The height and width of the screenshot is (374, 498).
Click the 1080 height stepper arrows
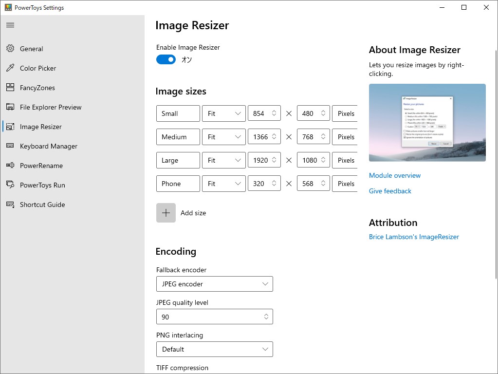[323, 160]
